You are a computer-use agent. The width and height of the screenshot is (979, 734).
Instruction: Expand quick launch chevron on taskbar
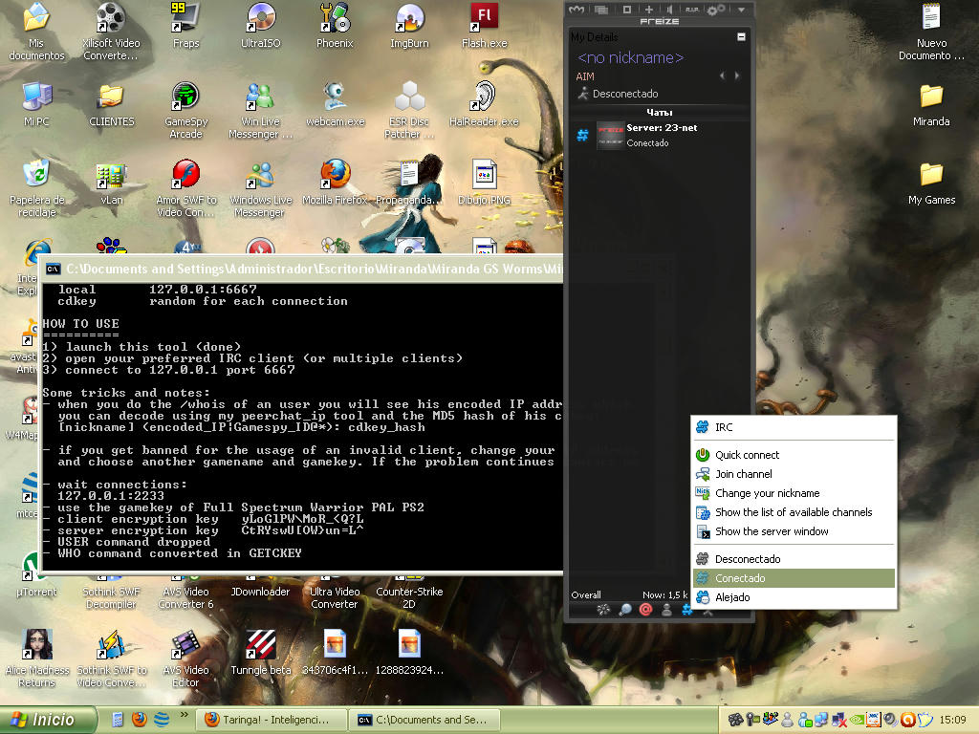pos(184,715)
